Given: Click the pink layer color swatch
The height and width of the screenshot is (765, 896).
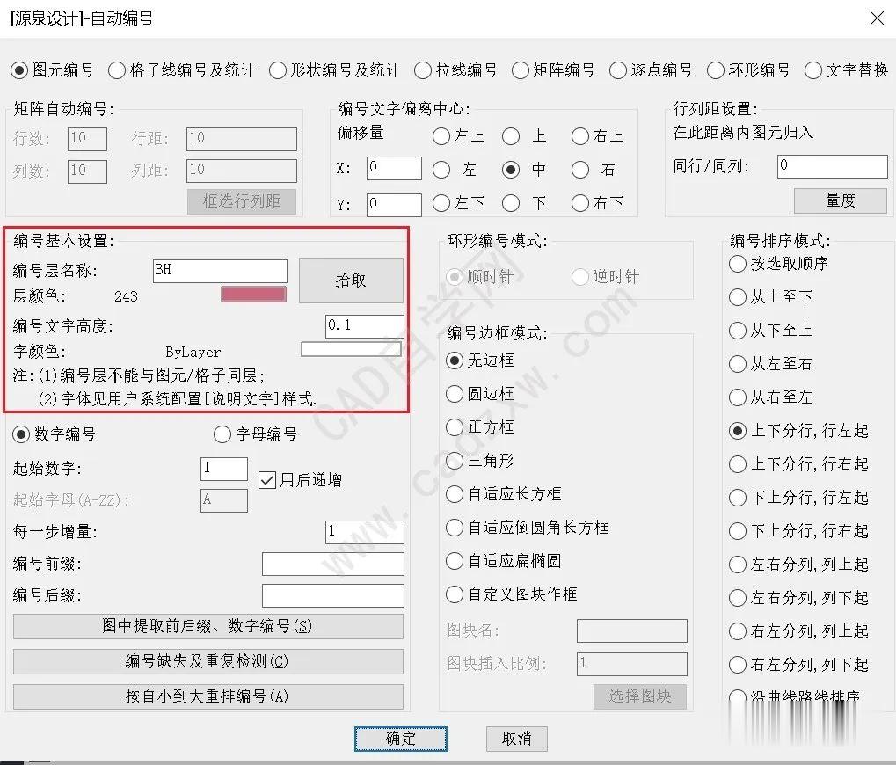Looking at the screenshot, I should pos(253,294).
